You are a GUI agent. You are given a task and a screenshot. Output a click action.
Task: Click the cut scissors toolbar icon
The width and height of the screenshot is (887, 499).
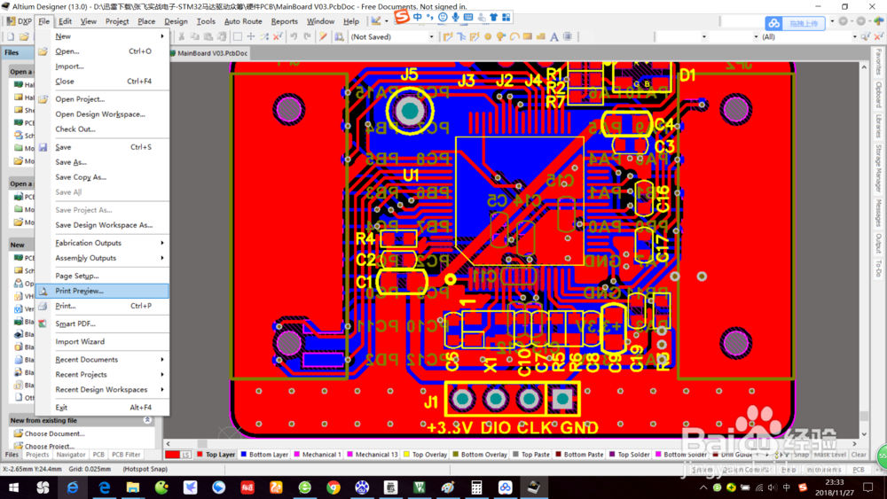click(182, 36)
